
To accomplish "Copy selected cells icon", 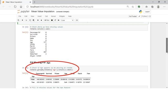I will pyautogui.click(x=30, y=20).
